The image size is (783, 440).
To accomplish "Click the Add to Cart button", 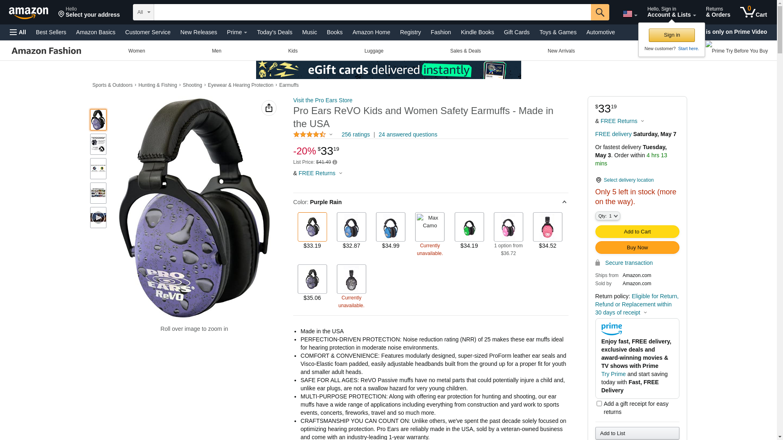I will point(637,232).
